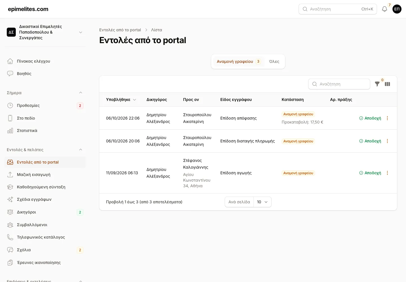The image size is (406, 282).
Task: Open row actions menu for Επίδοση διαταγής πληρωμής
Action: (387, 141)
